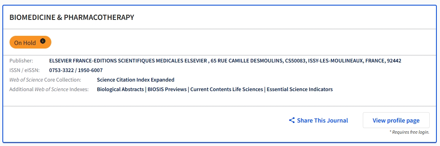Viewport: 440px width, 146px height.
Task: Click the Requires free login note
Action: point(409,132)
